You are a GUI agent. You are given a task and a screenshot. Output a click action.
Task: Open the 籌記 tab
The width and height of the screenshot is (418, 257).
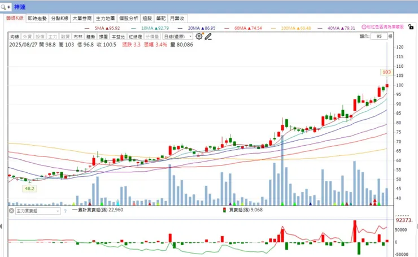point(161,19)
